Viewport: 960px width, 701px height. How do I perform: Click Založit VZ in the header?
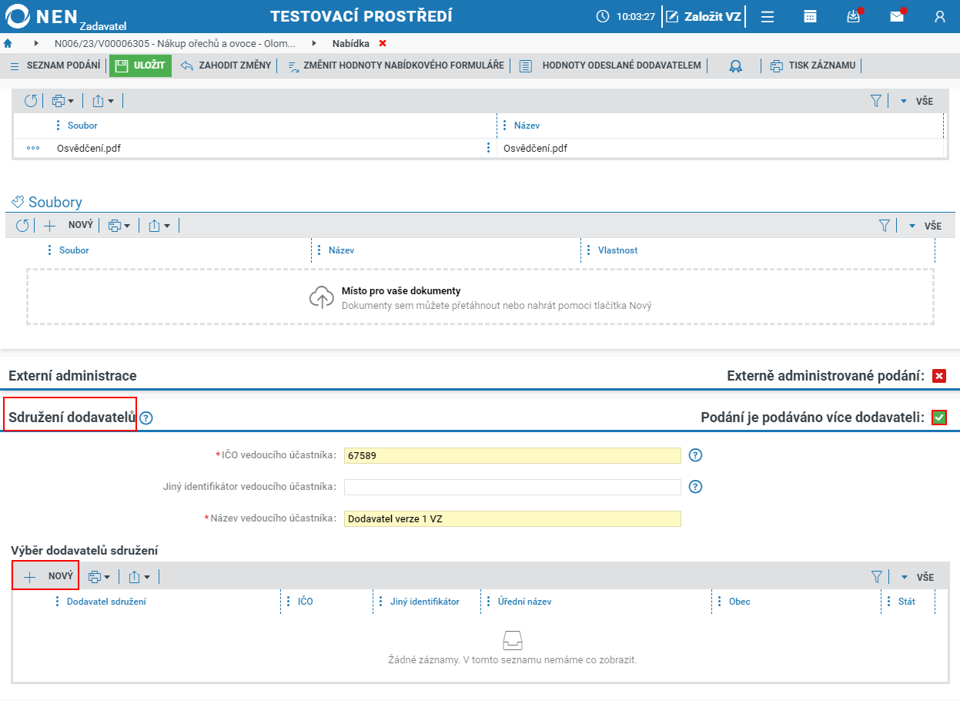[704, 16]
